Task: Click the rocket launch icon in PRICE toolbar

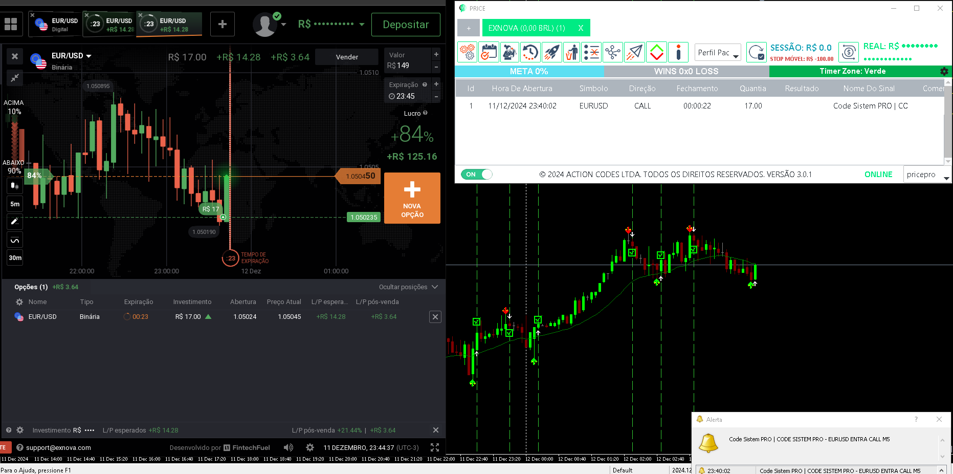Action: click(551, 52)
